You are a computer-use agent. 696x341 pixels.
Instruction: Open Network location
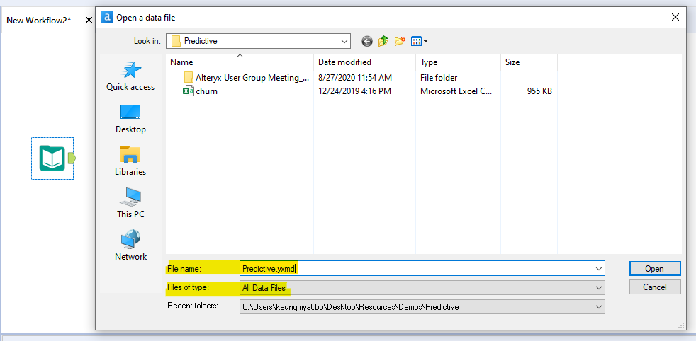tap(130, 245)
